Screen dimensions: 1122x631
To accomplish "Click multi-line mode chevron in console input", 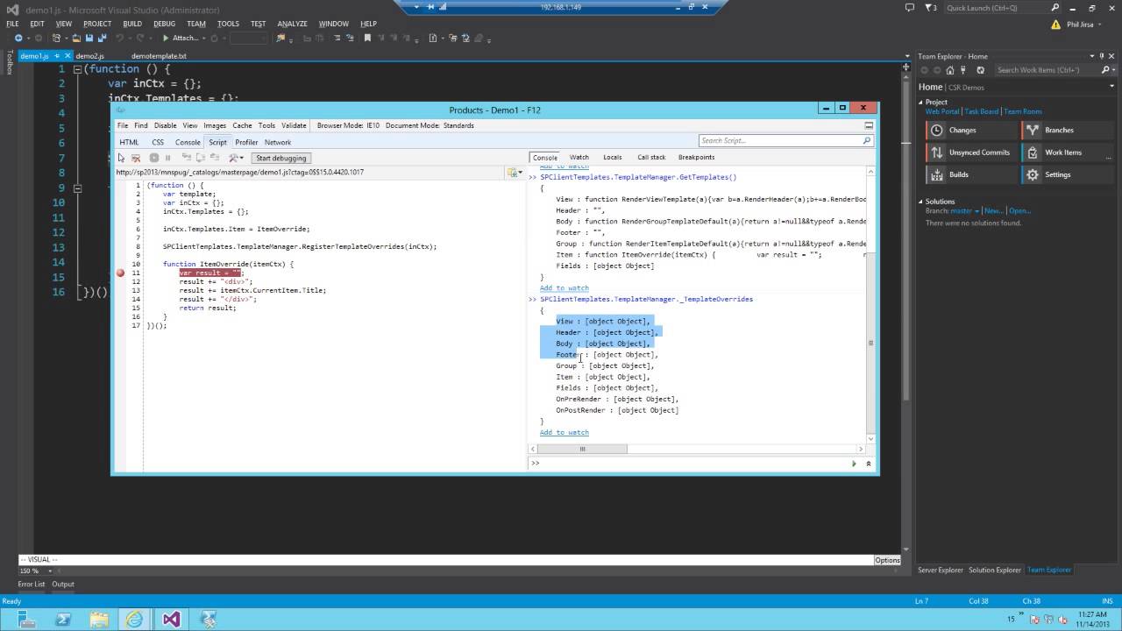I will point(869,464).
